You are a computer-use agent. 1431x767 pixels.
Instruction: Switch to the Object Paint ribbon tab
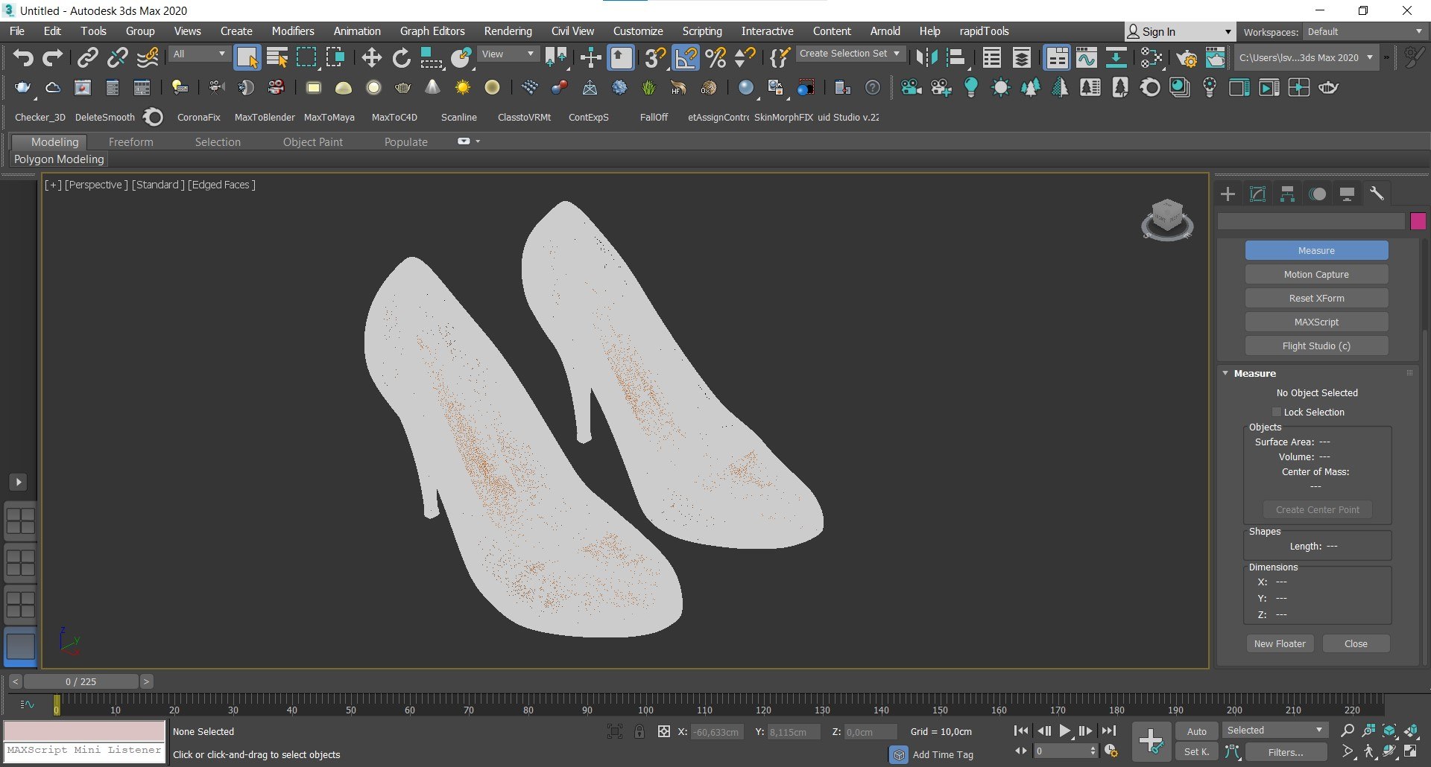[313, 141]
